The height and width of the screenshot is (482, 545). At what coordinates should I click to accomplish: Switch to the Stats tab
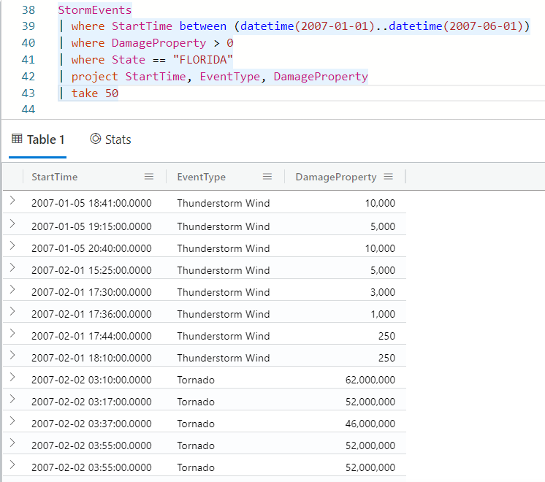(x=110, y=139)
